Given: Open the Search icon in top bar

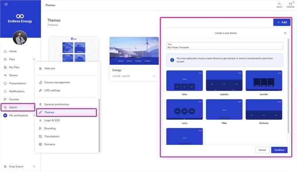Looking at the screenshot, I should tap(279, 5).
